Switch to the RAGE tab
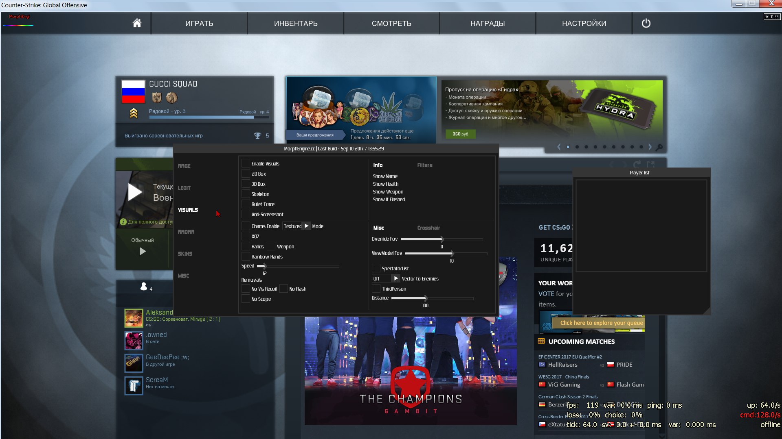Screen dimensions: 782x439 coord(184,166)
